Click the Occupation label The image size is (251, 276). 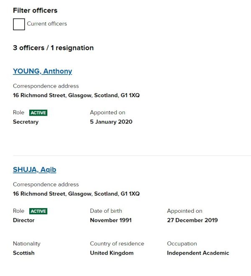(x=182, y=244)
